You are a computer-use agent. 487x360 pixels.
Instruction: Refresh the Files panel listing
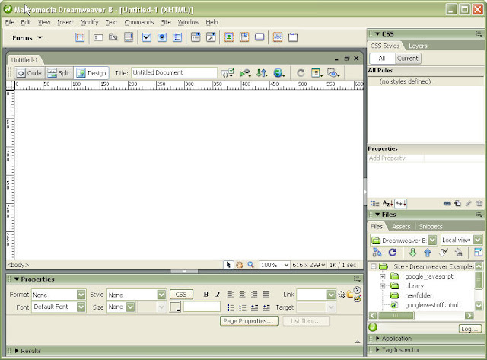(393, 253)
